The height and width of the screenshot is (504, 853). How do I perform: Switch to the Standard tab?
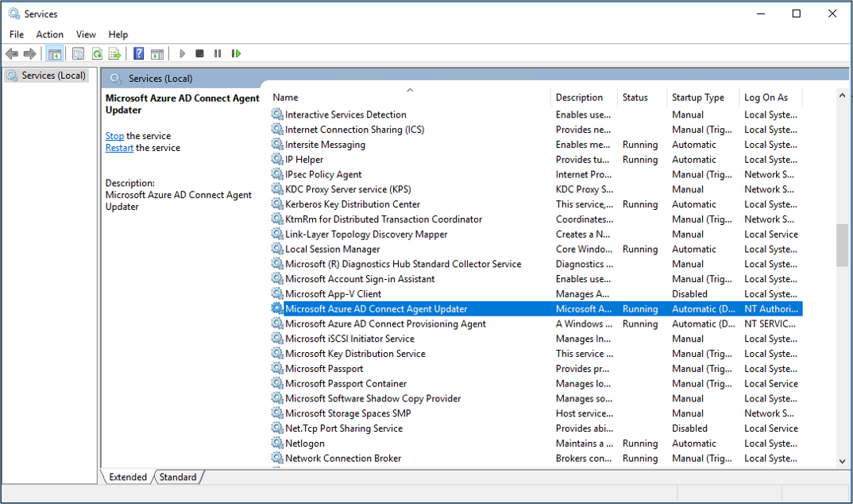click(177, 477)
